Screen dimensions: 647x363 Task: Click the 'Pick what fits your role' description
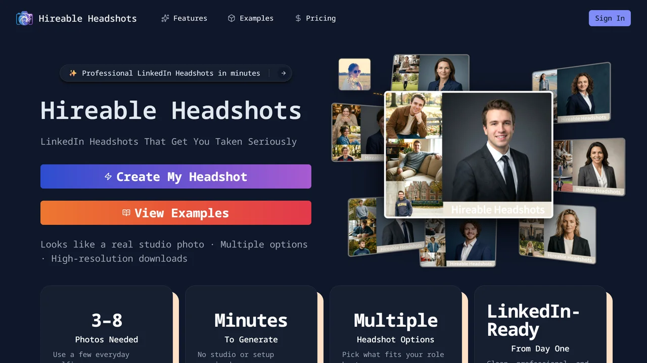tap(393, 354)
